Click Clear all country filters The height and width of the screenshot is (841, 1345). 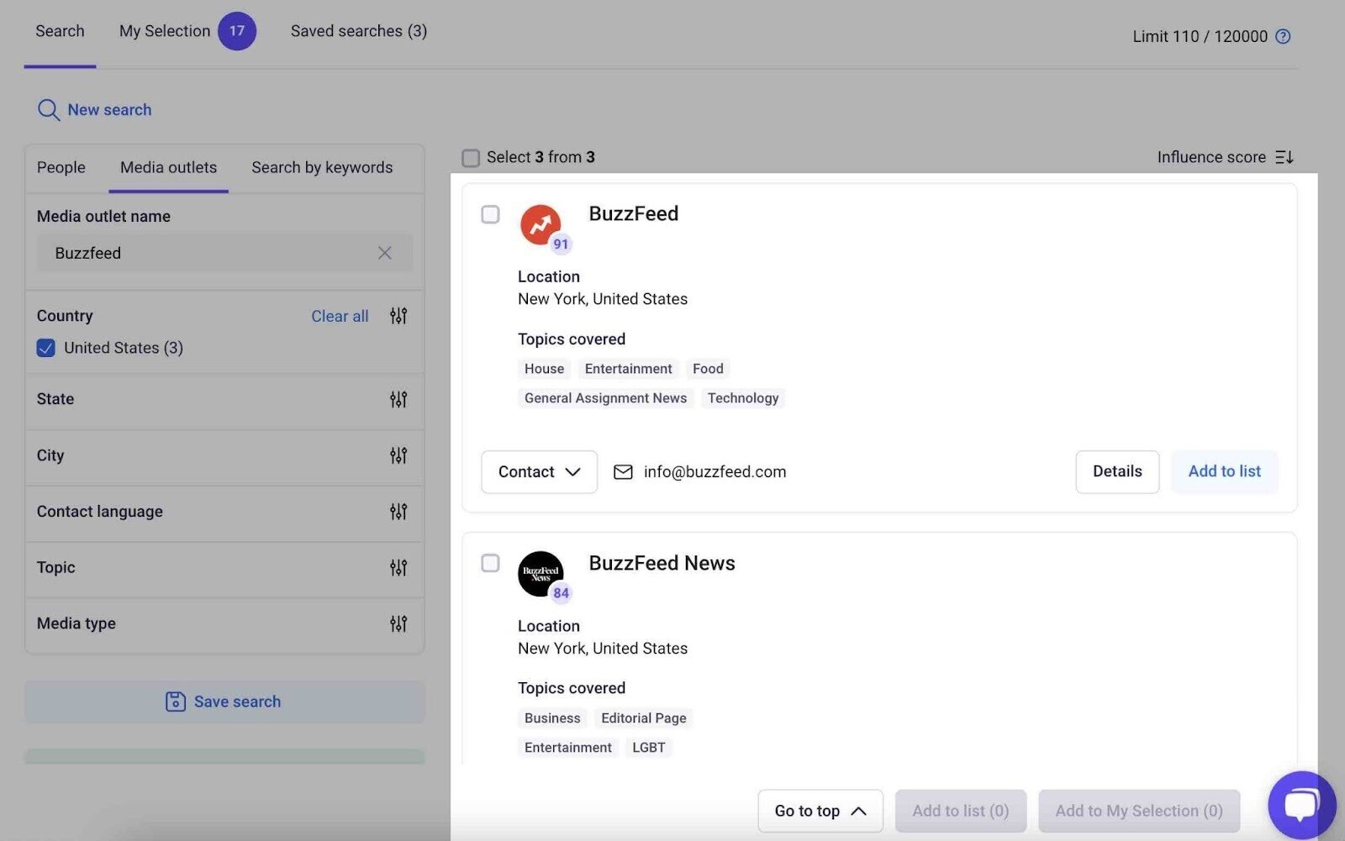tap(340, 316)
